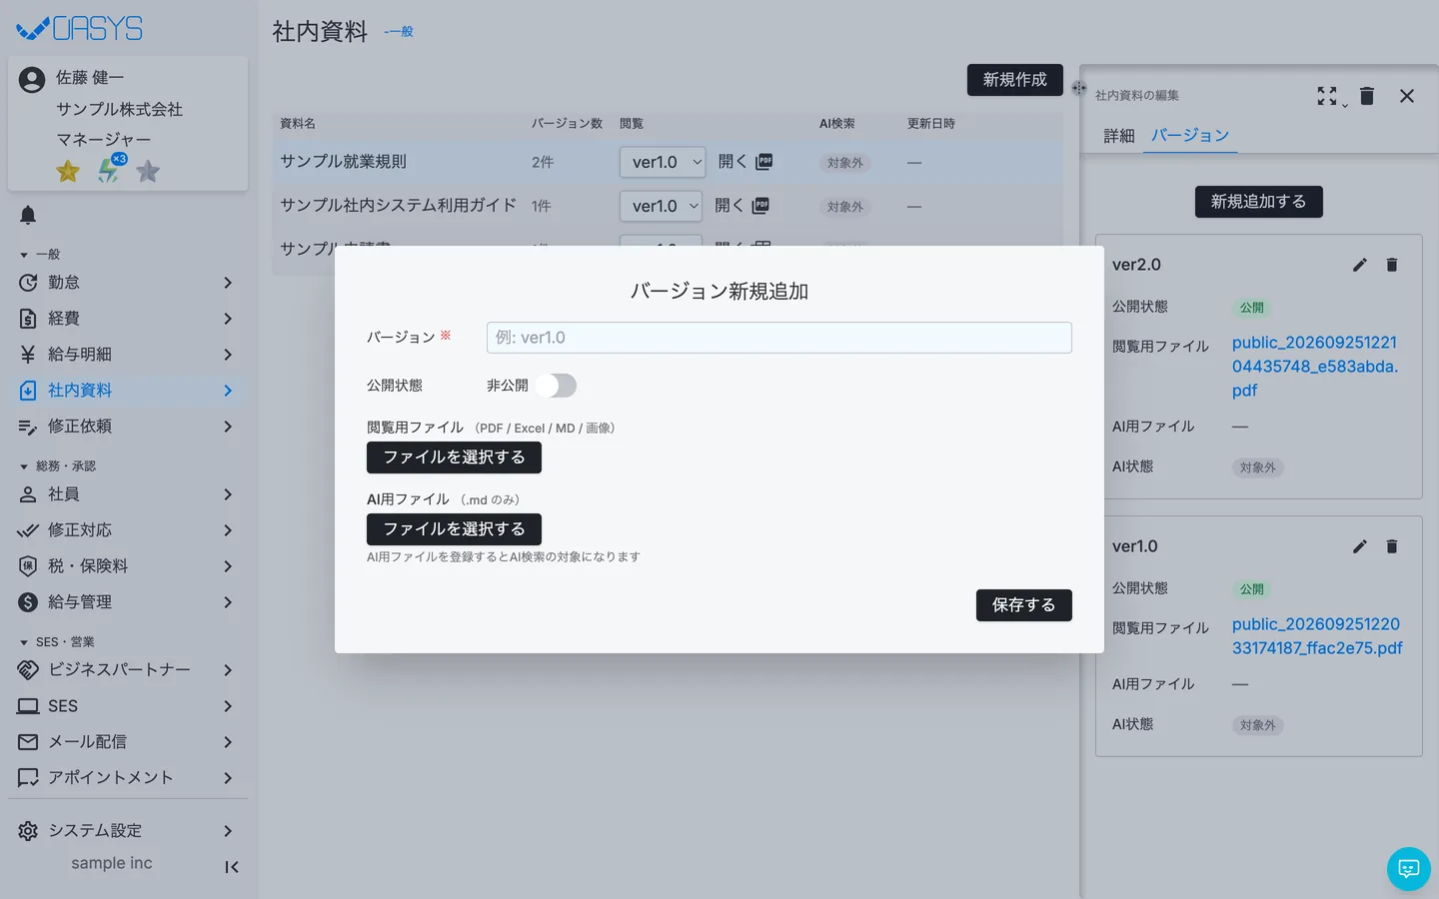The height and width of the screenshot is (899, 1439).
Task: Click the 新規追加する button
Action: [1258, 202]
